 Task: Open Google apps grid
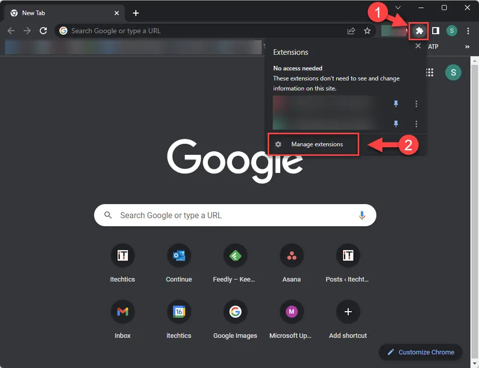tap(430, 72)
